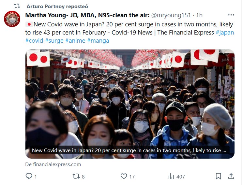Bookmark this post
The height and width of the screenshot is (185, 242).
click(x=218, y=176)
